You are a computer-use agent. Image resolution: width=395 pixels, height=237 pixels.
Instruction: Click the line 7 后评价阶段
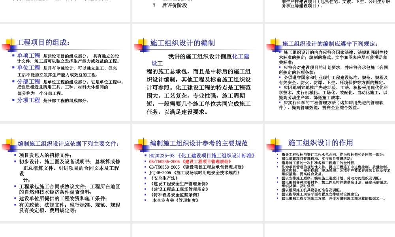tap(170, 5)
